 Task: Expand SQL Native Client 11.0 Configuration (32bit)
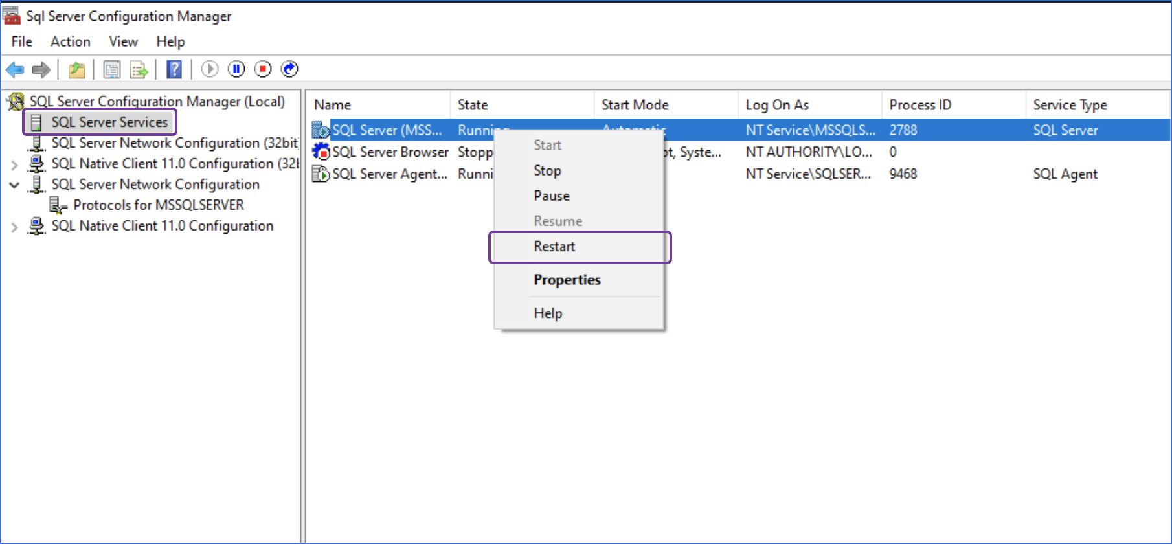pyautogui.click(x=14, y=164)
